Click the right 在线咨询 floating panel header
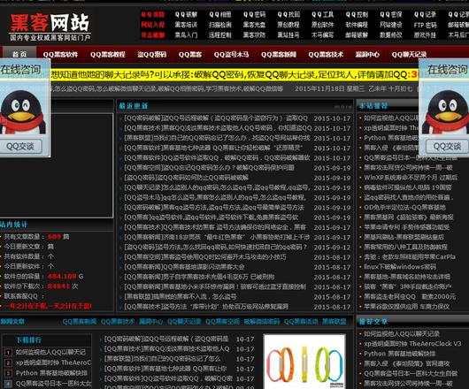469x389 pixels. click(x=447, y=70)
